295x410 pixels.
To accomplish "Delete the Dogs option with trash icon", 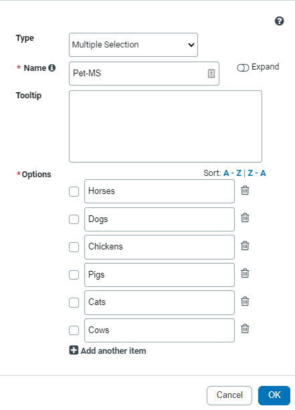I will (x=245, y=217).
